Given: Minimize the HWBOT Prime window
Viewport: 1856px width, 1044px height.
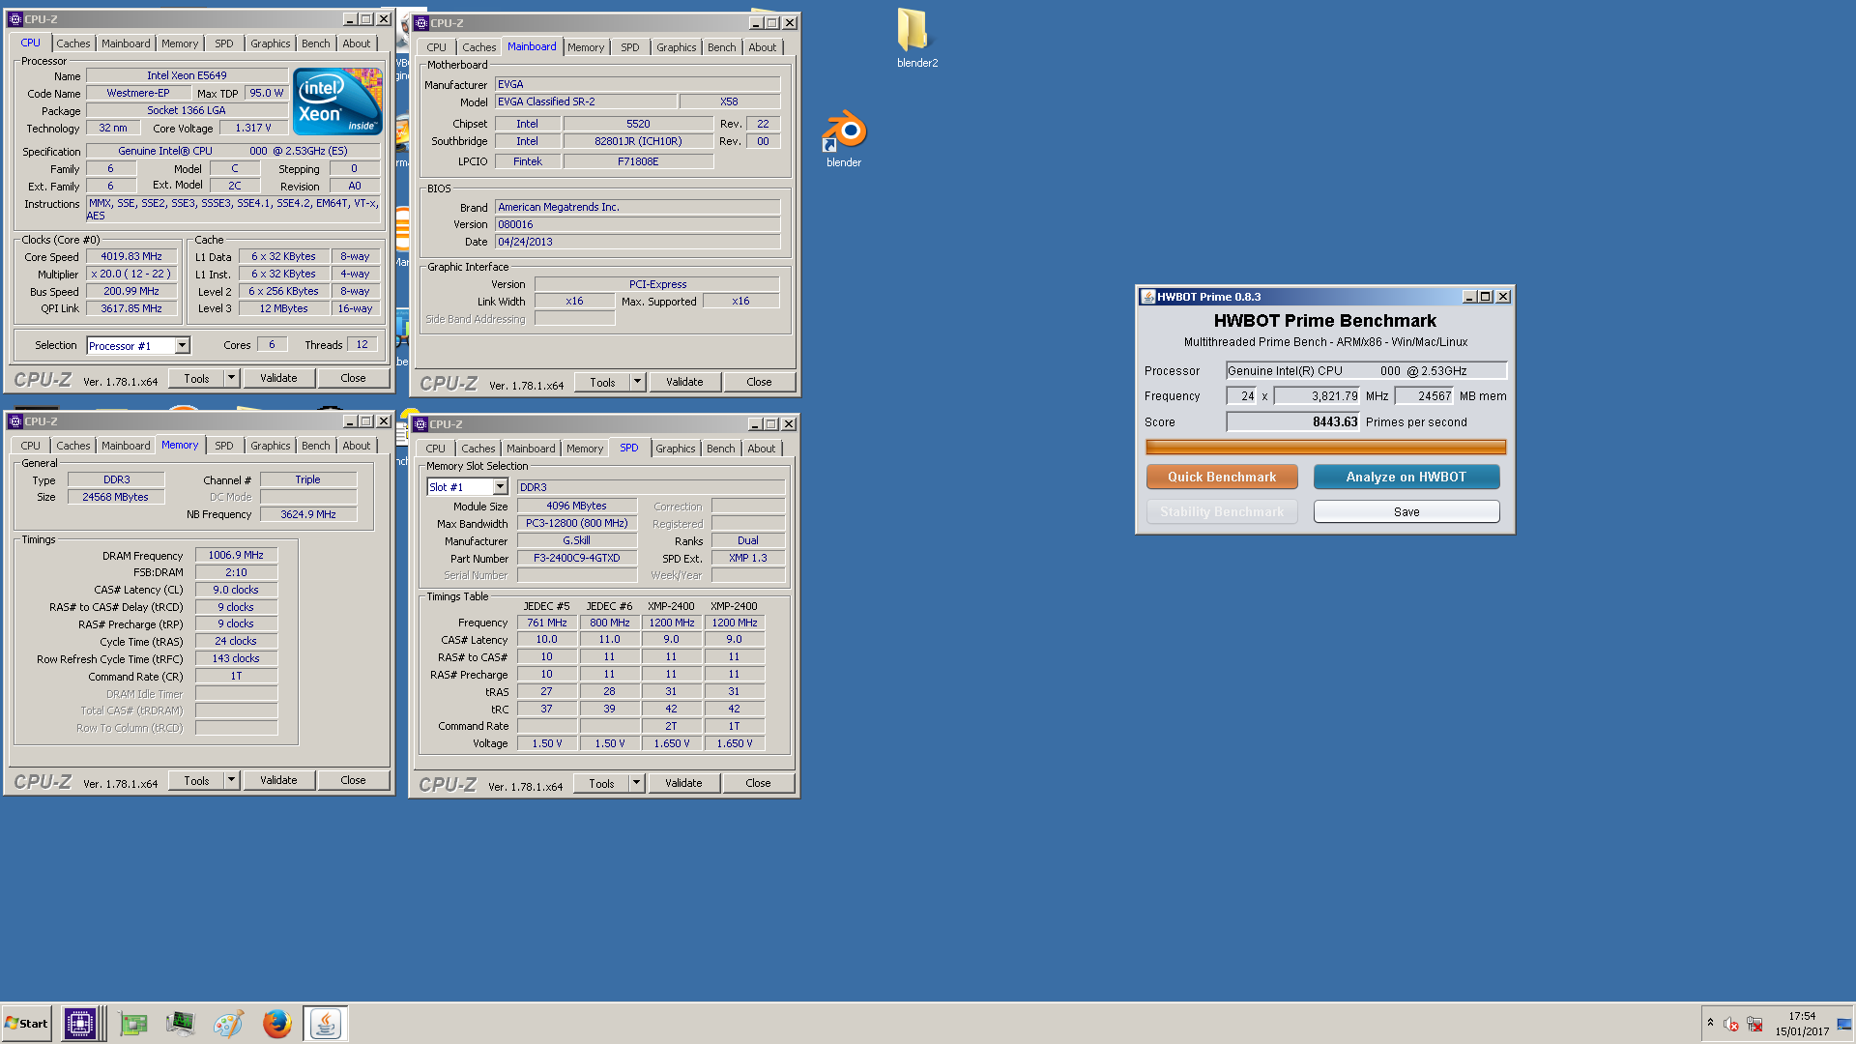Looking at the screenshot, I should click(1469, 297).
